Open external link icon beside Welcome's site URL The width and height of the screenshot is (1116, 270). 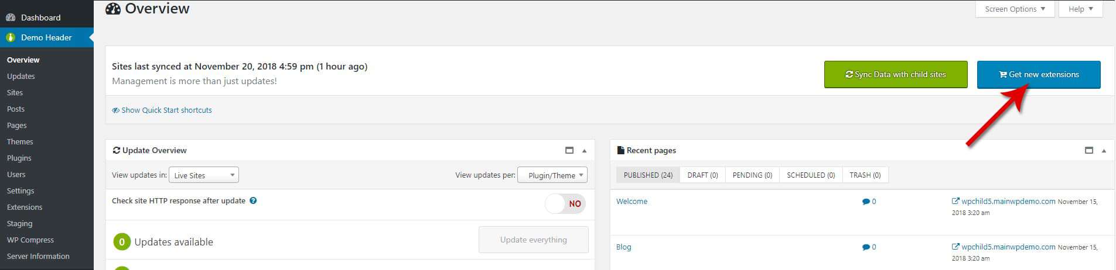(x=955, y=201)
